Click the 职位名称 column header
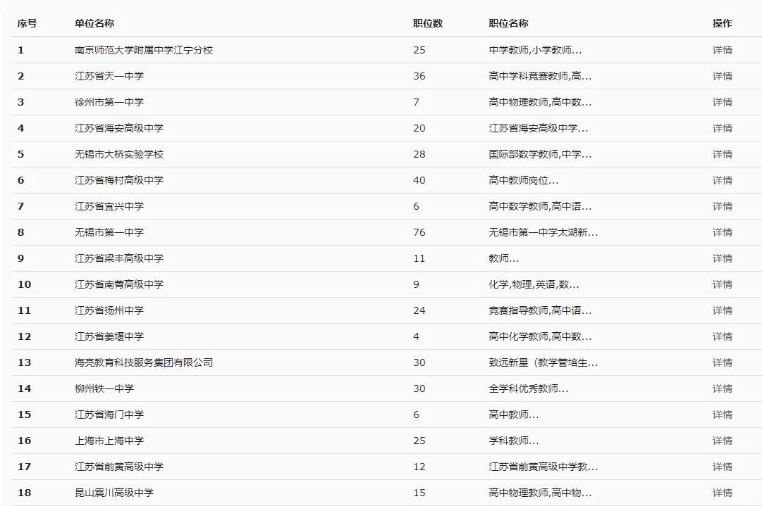 click(x=508, y=23)
